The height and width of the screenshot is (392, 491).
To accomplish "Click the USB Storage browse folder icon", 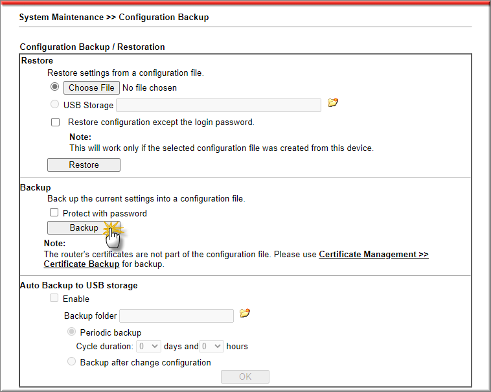I will click(332, 102).
